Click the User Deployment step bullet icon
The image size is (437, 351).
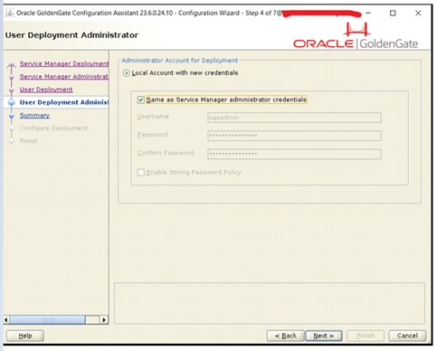(12, 90)
